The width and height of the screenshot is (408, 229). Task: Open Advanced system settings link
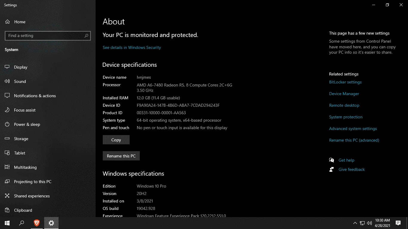353,129
